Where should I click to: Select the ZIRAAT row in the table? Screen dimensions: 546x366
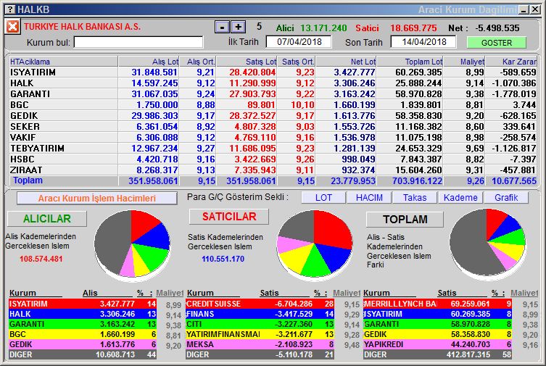[273, 170]
